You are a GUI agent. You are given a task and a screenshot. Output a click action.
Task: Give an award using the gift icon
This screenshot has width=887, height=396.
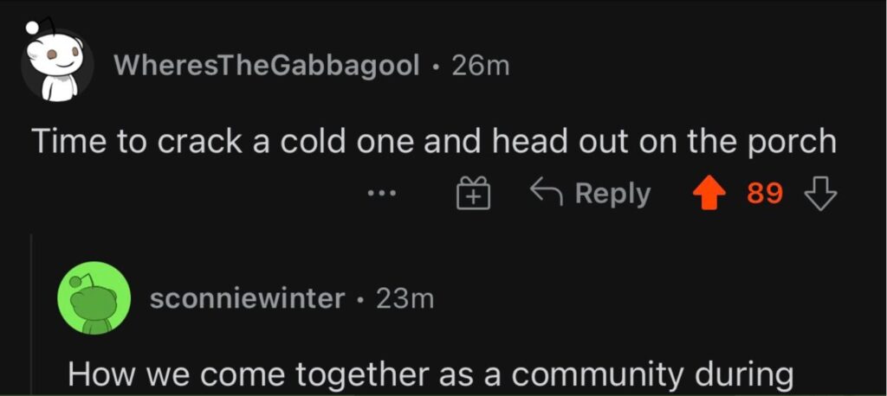[x=474, y=193]
